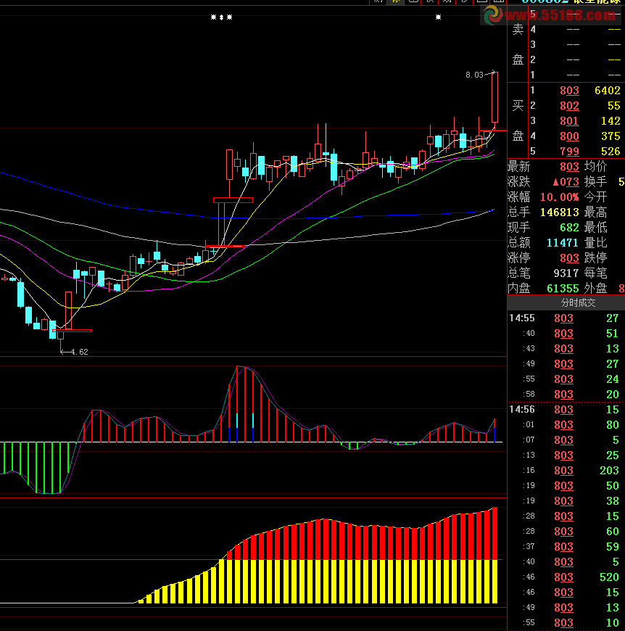Click the 买盘 buy-side label
Screen dimensions: 625x631
pos(518,120)
